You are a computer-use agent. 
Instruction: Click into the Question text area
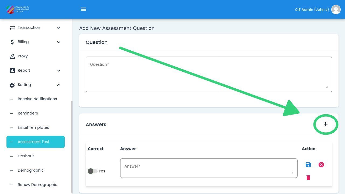pos(209,74)
